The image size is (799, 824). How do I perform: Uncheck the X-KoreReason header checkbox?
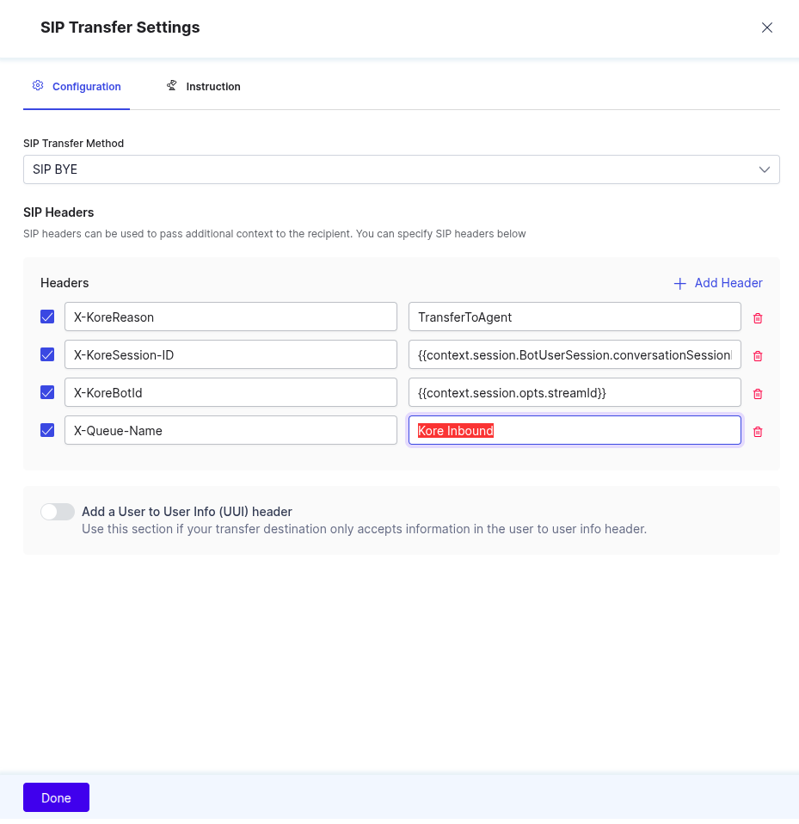pos(48,317)
